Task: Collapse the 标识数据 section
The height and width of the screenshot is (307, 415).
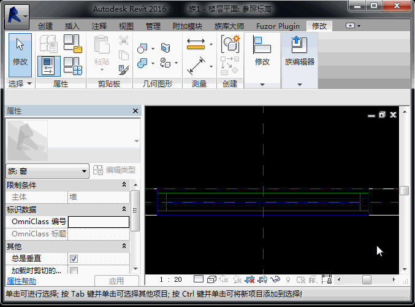Action: pyautogui.click(x=124, y=209)
